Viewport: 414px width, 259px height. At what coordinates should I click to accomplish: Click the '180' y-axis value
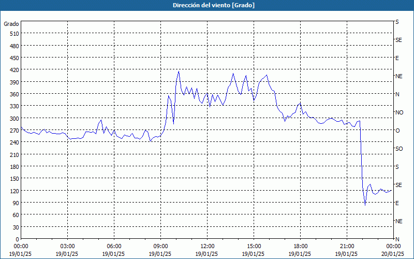[x=15, y=167]
